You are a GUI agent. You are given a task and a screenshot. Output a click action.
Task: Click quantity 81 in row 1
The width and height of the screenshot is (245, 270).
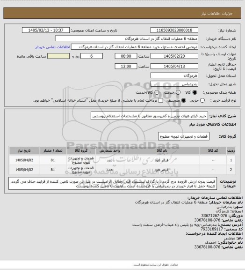53,160
